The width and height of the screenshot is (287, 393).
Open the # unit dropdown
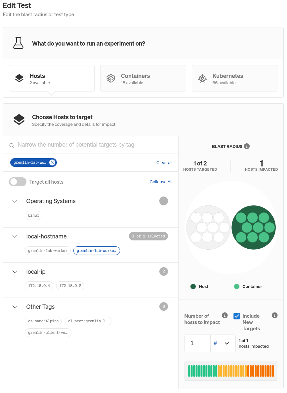click(223, 343)
